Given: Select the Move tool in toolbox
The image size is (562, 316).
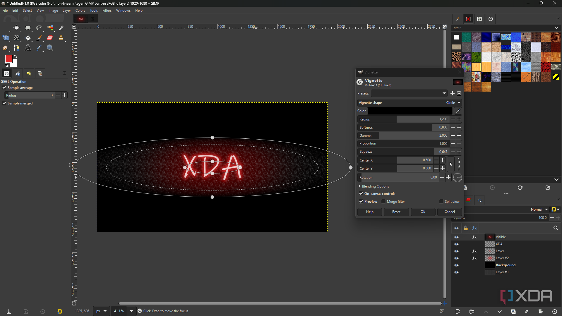Looking at the screenshot, I should click(x=17, y=28).
